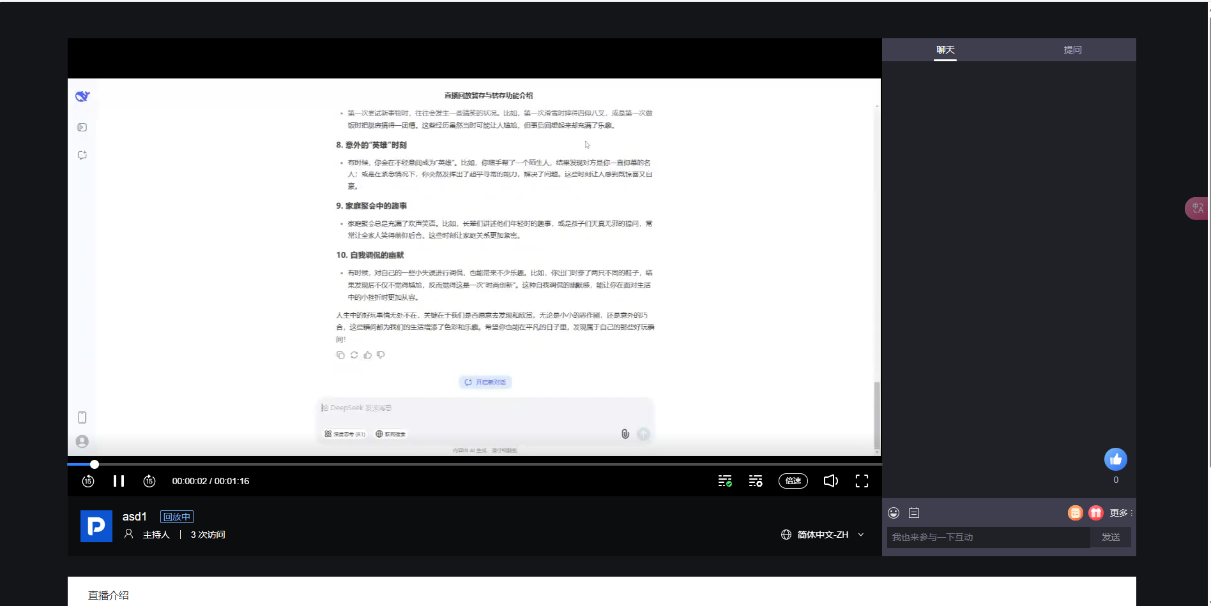Screen dimensions: 1211x606
Task: Open the playlist with check icon
Action: pyautogui.click(x=725, y=481)
